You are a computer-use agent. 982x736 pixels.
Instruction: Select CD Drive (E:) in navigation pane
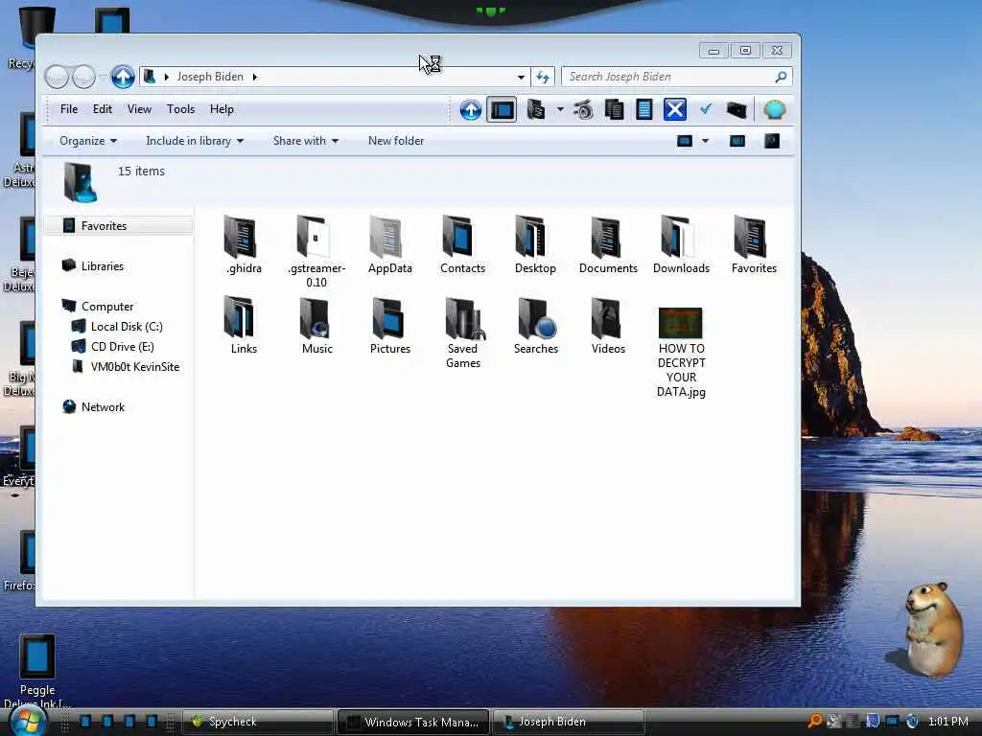[122, 346]
